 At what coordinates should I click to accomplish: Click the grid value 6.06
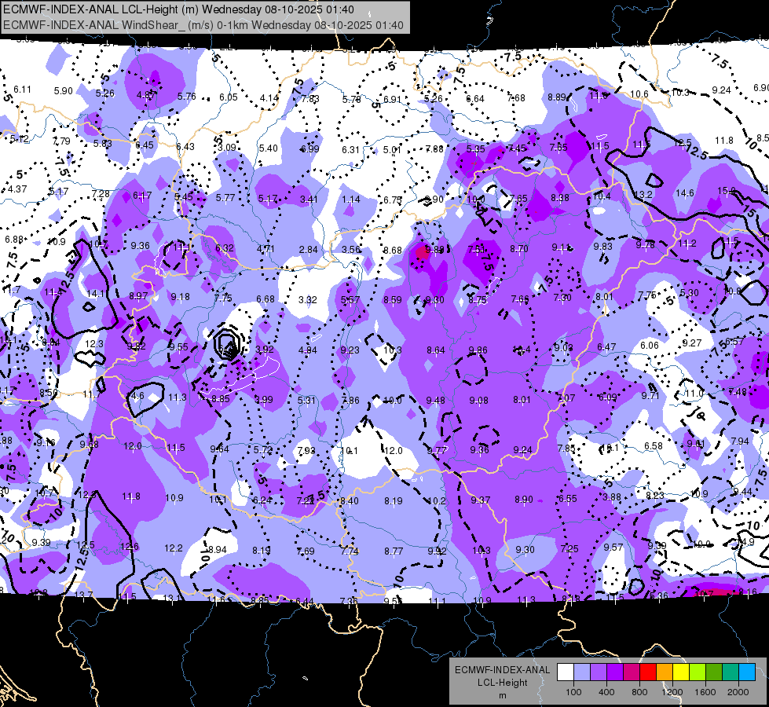pos(650,346)
